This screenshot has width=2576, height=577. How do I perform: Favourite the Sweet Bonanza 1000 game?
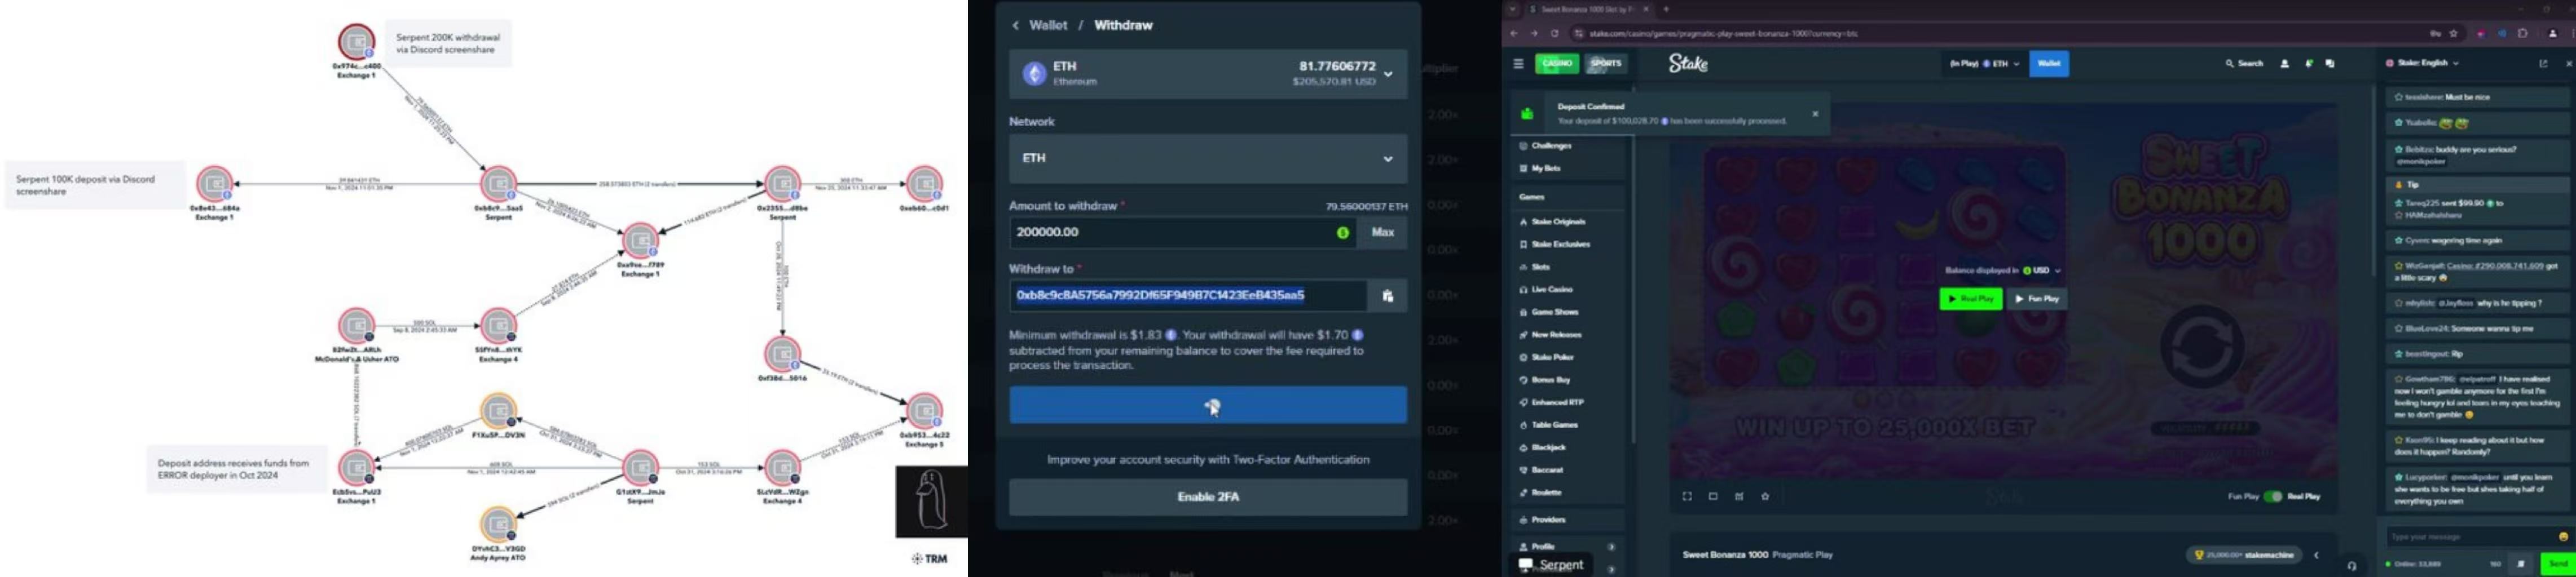pos(1765,496)
